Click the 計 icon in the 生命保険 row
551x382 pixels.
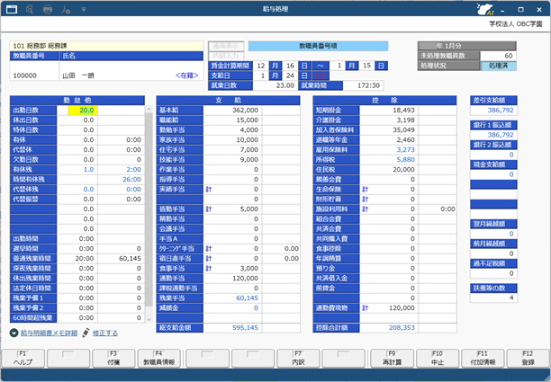(366, 190)
